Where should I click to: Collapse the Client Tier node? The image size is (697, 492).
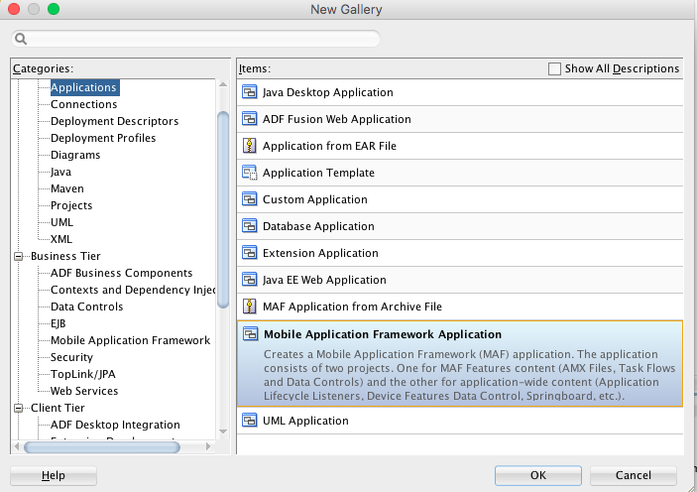(18, 408)
